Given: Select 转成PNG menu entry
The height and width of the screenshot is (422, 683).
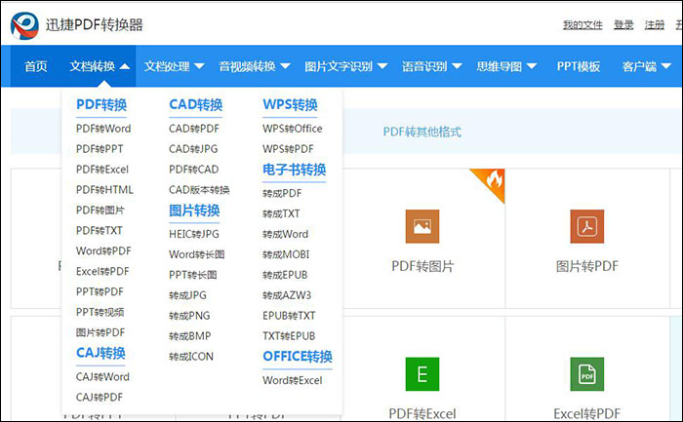Looking at the screenshot, I should point(189,316).
